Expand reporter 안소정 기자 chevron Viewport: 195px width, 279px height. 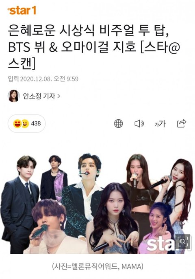coord(58,96)
